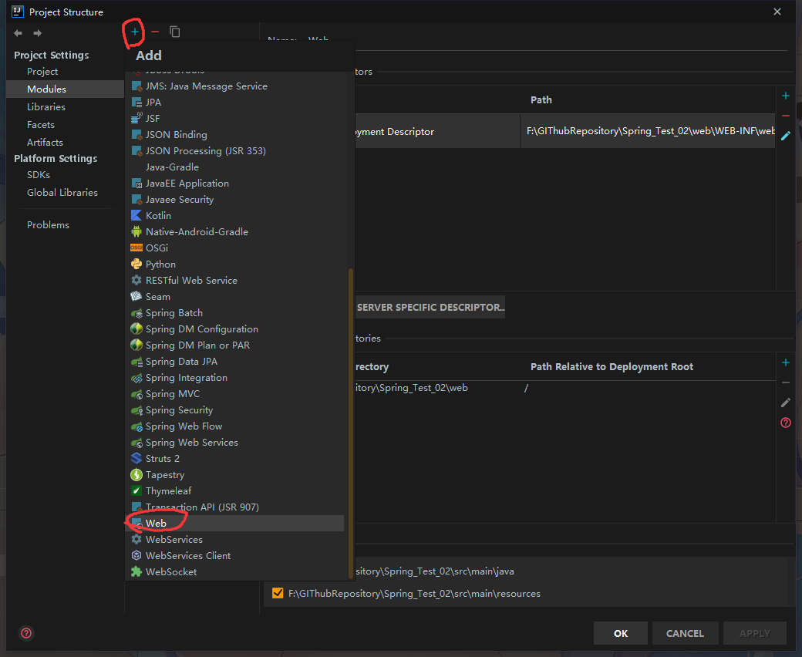This screenshot has height=657, width=802.
Task: Add a deployment descriptor with plus icon
Action: tap(786, 96)
